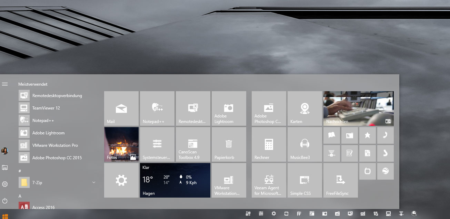Image resolution: width=450 pixels, height=219 pixels.
Task: Click the small folder-with-document tile
Action: pos(350,135)
